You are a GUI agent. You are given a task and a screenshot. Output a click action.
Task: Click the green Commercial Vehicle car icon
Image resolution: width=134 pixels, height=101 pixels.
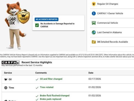tap(94, 23)
